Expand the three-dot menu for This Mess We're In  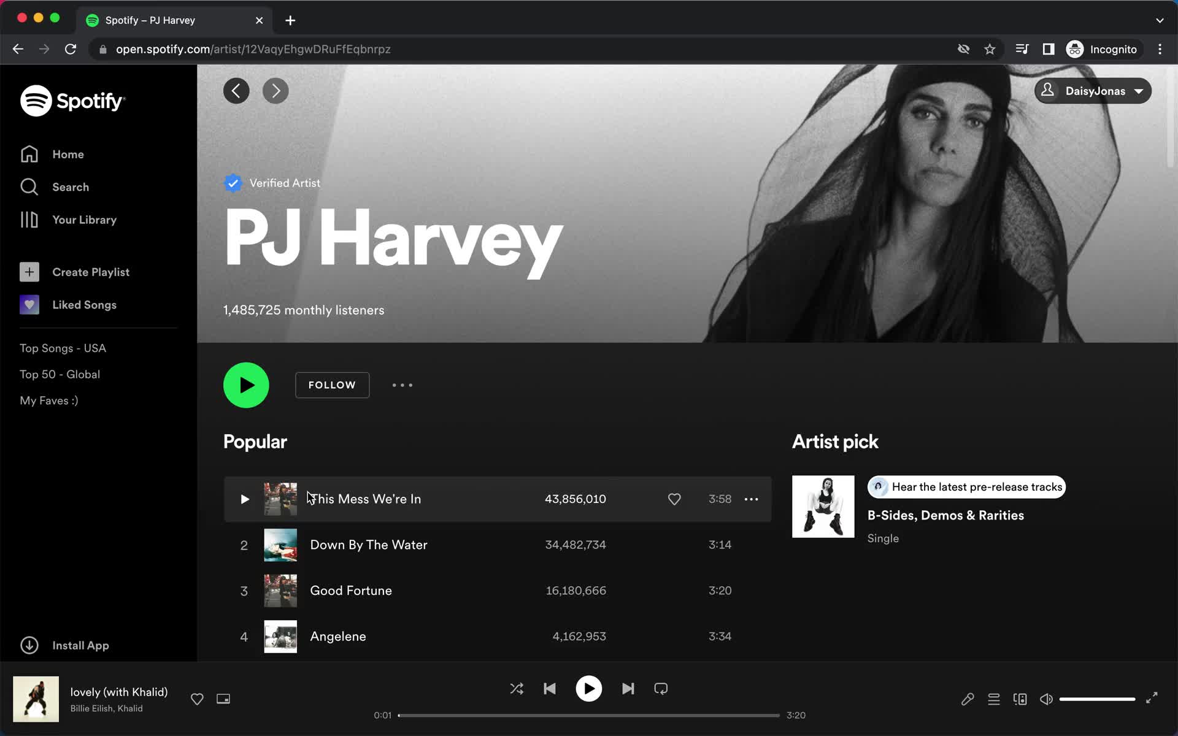[x=750, y=499]
